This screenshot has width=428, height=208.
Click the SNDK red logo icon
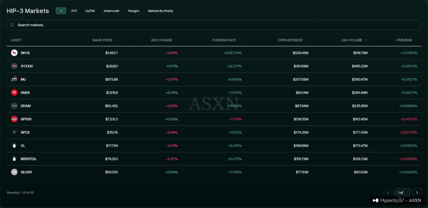coord(14,92)
